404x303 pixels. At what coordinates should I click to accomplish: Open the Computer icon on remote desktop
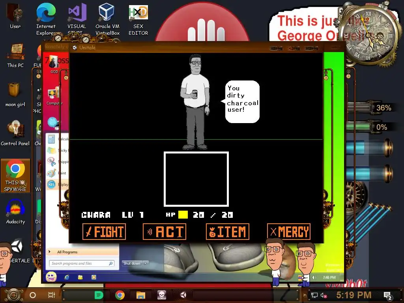pyautogui.click(x=54, y=95)
